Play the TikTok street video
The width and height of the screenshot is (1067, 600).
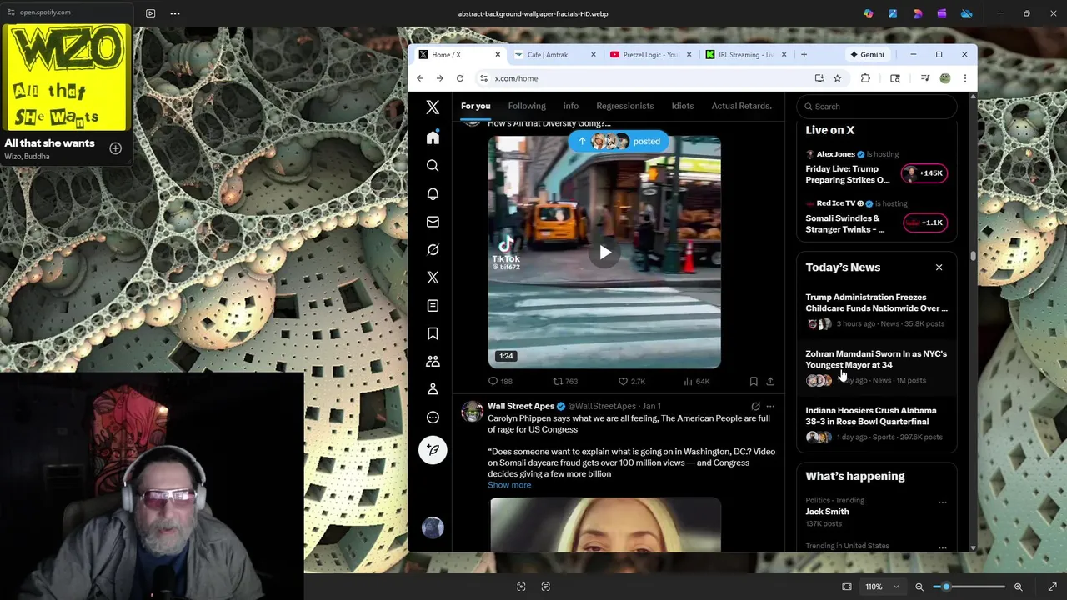(605, 252)
